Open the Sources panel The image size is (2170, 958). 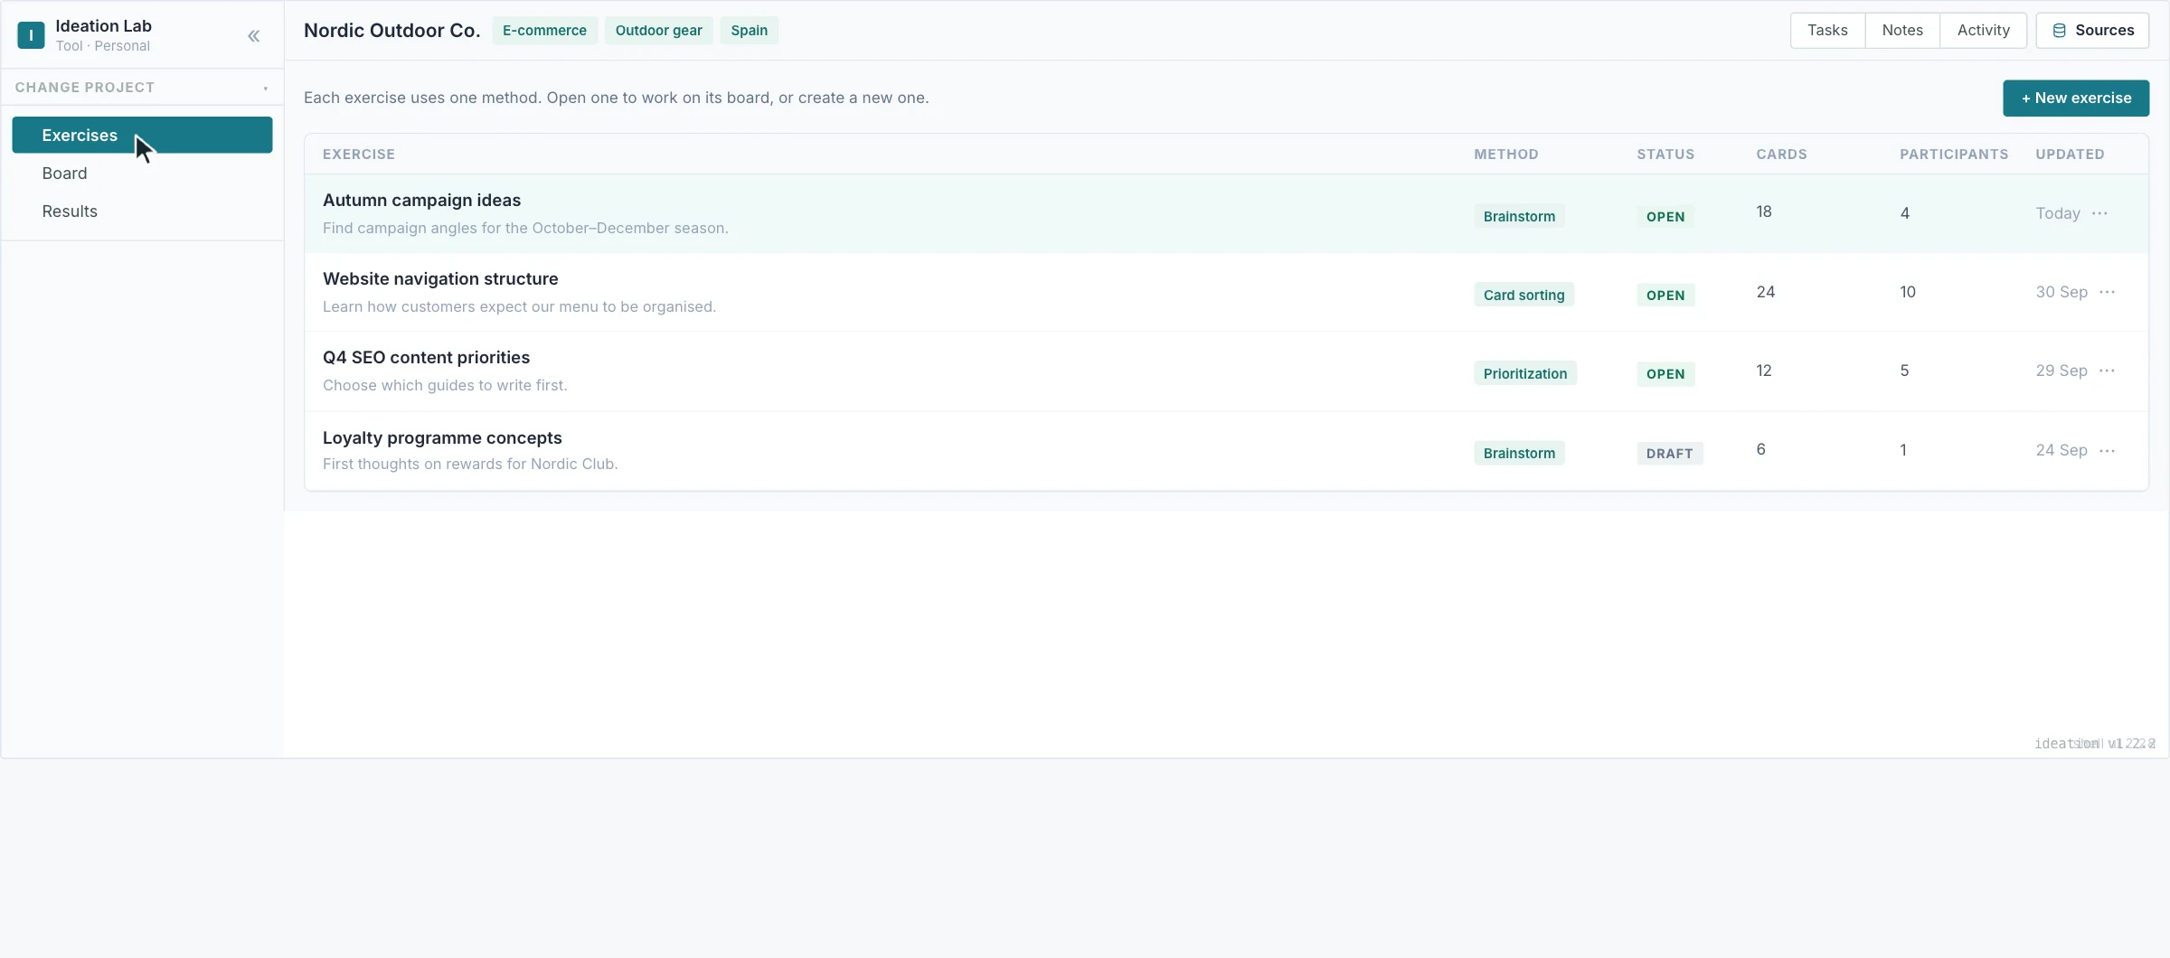[x=2092, y=30]
